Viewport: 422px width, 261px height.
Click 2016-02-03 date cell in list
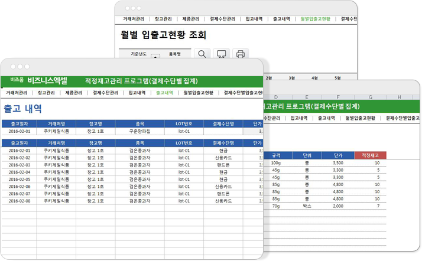[x=20, y=165]
